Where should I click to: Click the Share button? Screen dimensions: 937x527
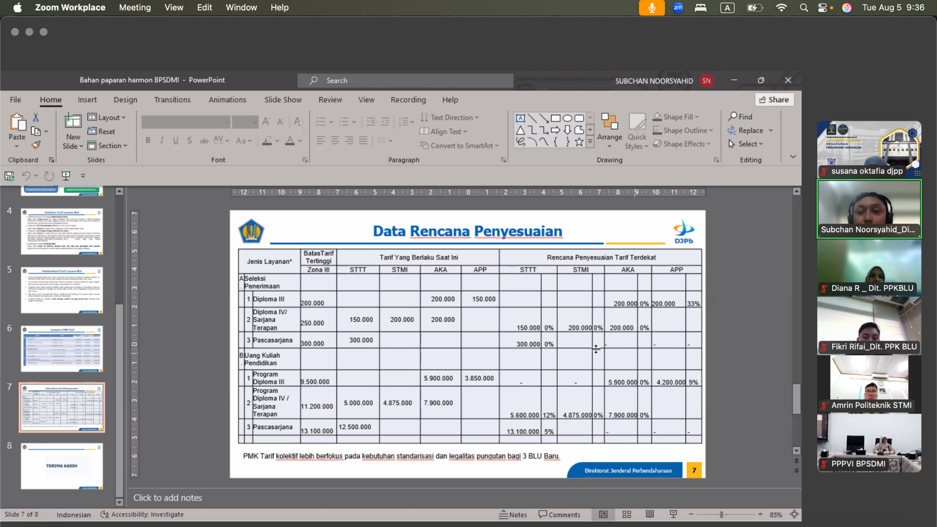774,100
